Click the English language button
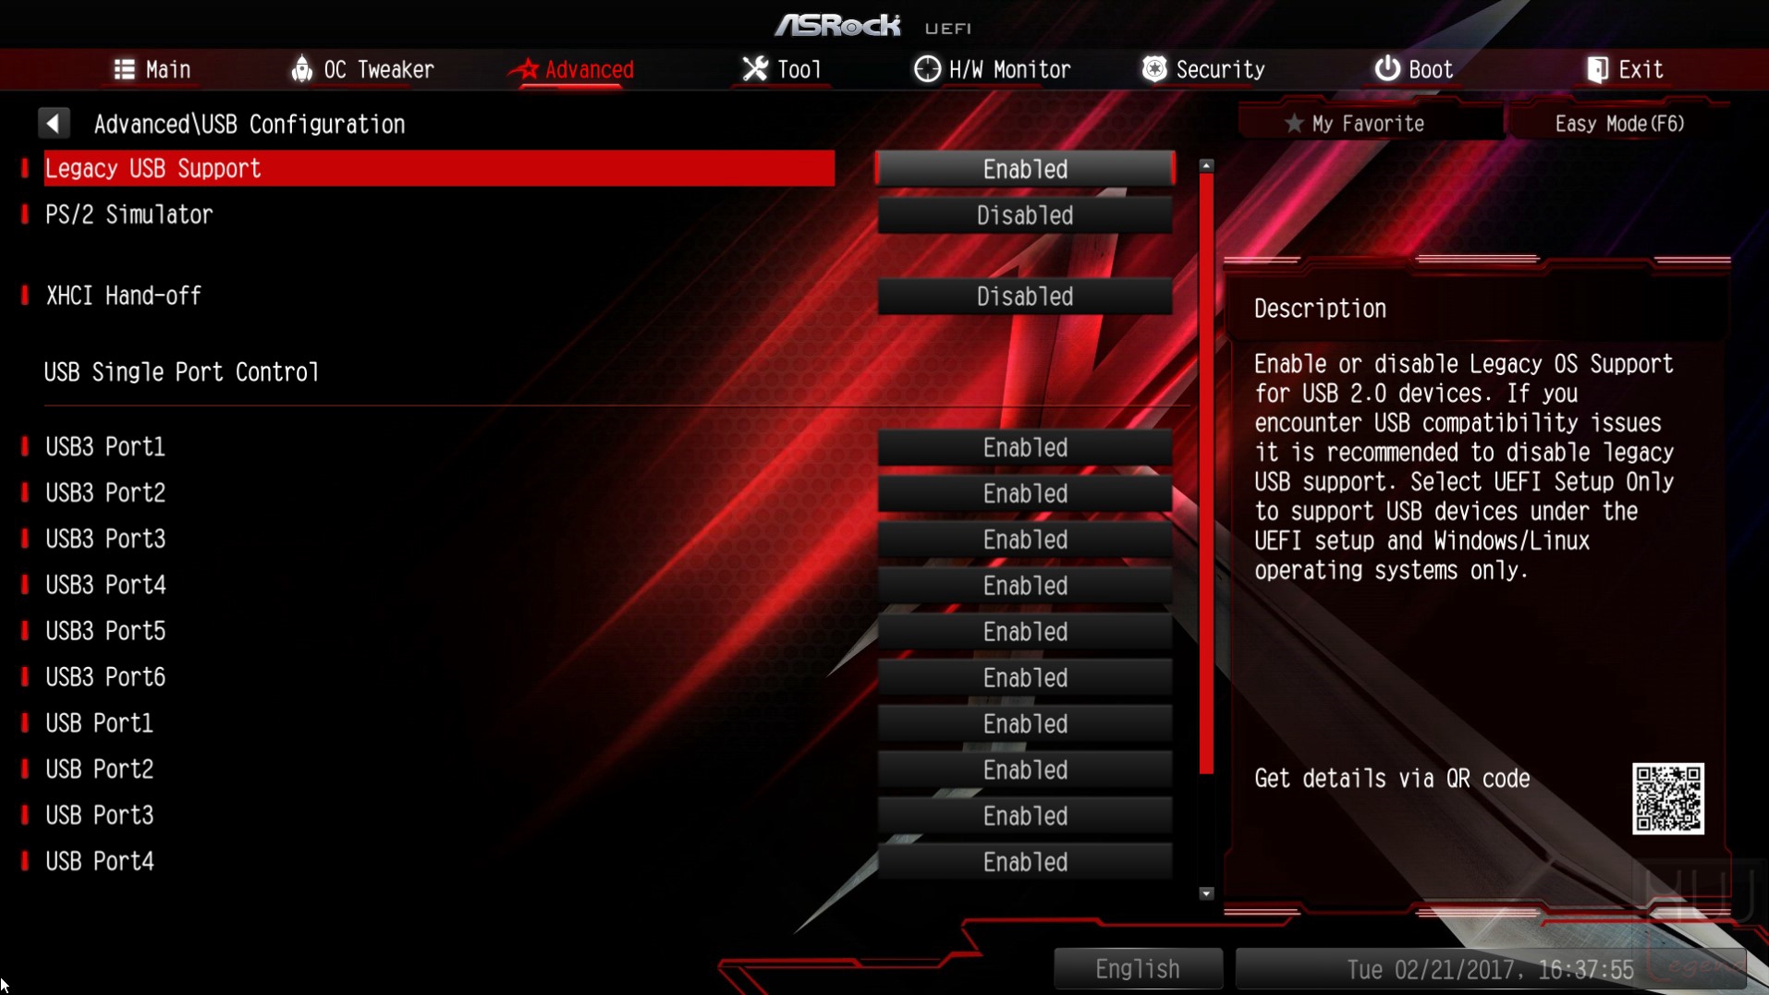 1138,969
